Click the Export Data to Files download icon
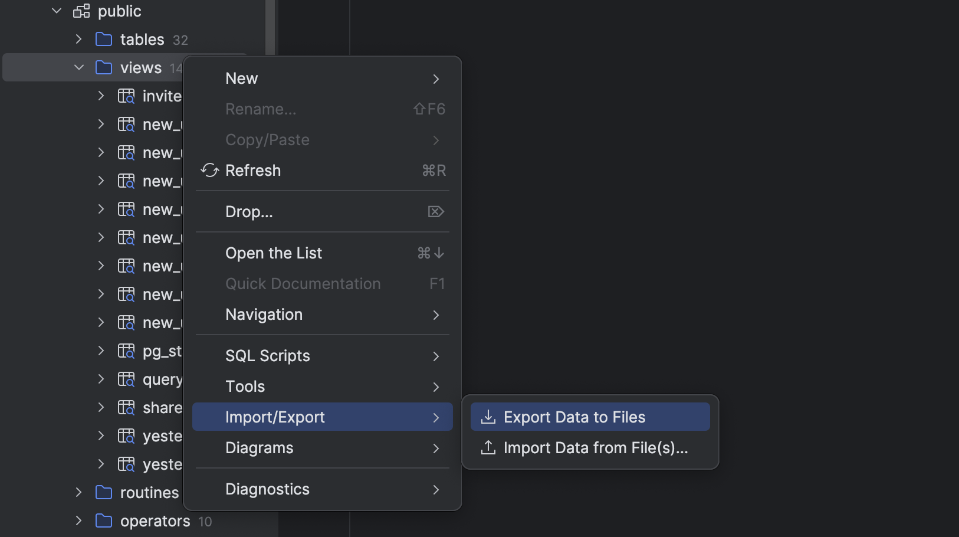 (x=488, y=417)
